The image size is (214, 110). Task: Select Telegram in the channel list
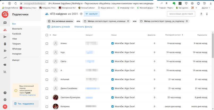coord(16,44)
